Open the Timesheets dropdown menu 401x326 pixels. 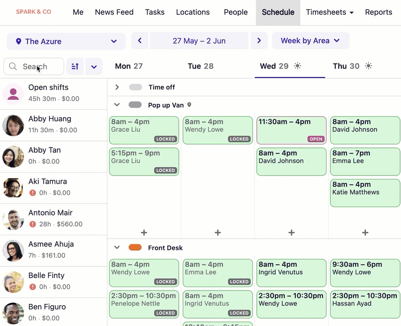tap(330, 12)
